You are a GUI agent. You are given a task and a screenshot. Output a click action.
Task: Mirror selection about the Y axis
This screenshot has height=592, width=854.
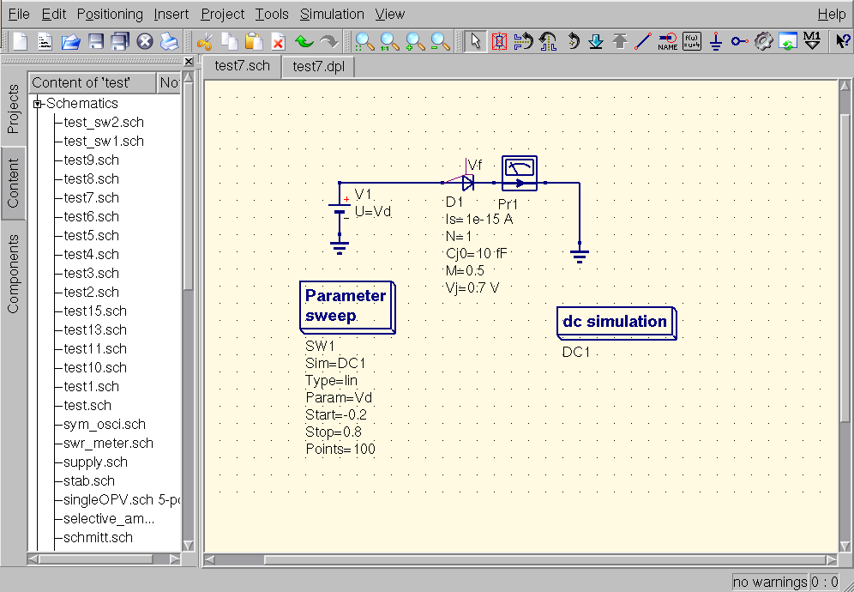pyautogui.click(x=548, y=41)
